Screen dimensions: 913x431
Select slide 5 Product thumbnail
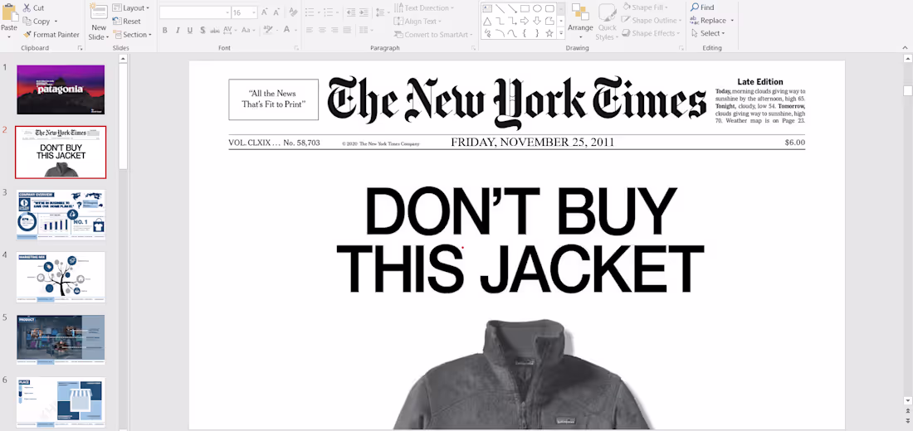[61, 341]
